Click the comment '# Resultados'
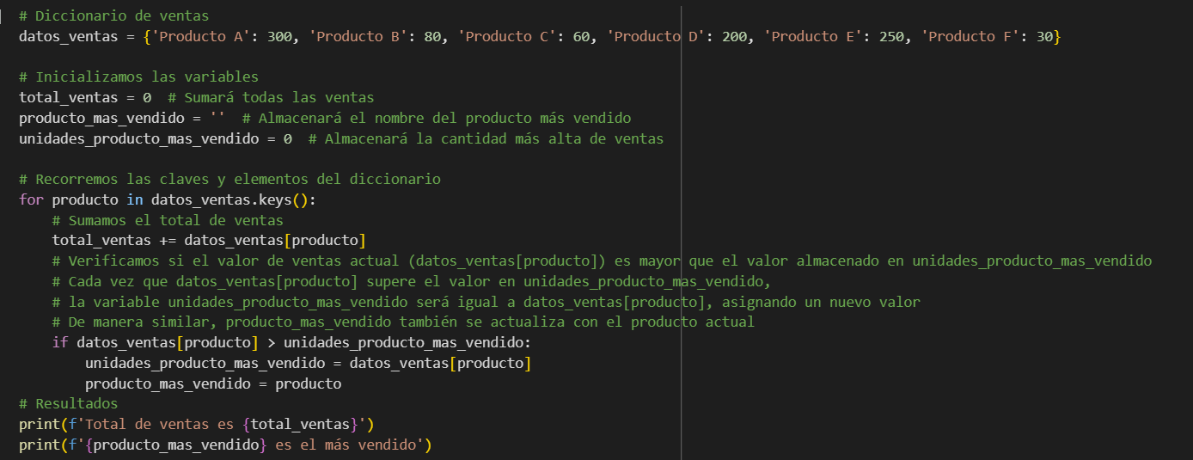The height and width of the screenshot is (460, 1193). 68,404
